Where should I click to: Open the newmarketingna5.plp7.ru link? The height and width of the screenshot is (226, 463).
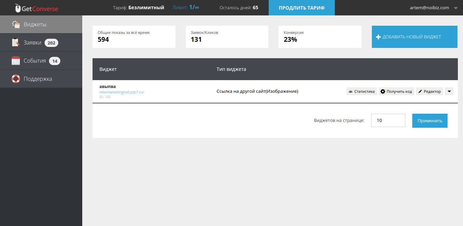(x=122, y=92)
